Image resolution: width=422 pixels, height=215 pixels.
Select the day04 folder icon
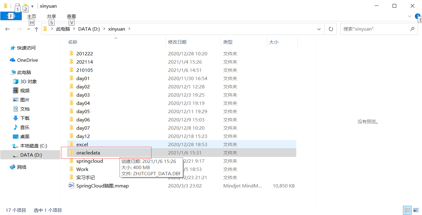click(x=71, y=103)
